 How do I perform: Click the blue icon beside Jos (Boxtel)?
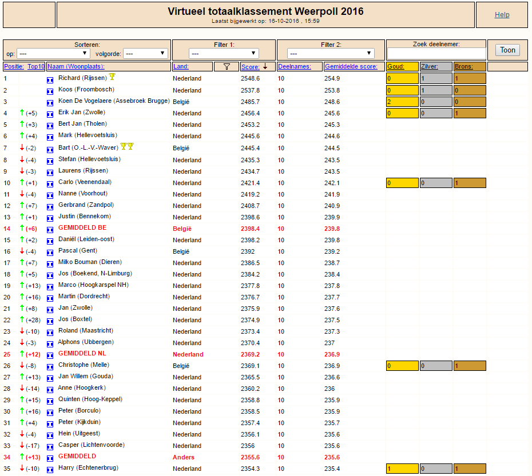point(50,321)
